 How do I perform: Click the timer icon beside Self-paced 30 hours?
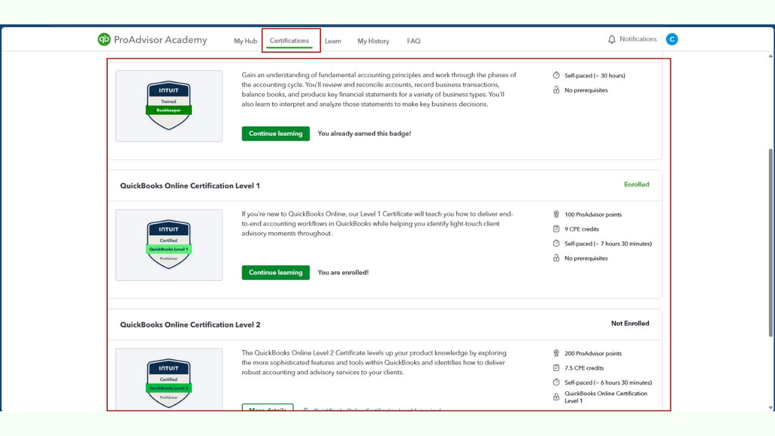pos(556,76)
